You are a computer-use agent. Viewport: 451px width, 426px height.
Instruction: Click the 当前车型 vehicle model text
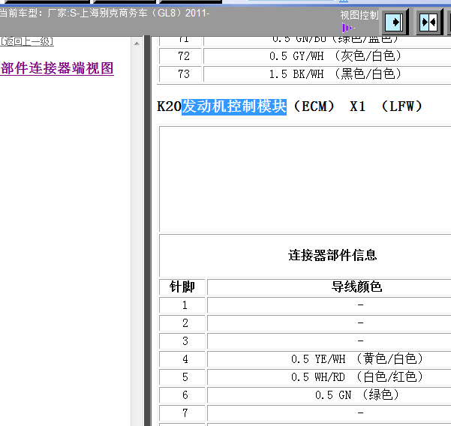click(104, 13)
